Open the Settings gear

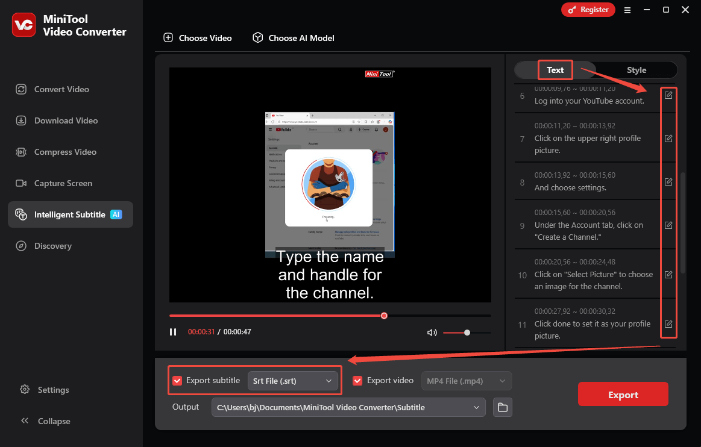[x=25, y=390]
